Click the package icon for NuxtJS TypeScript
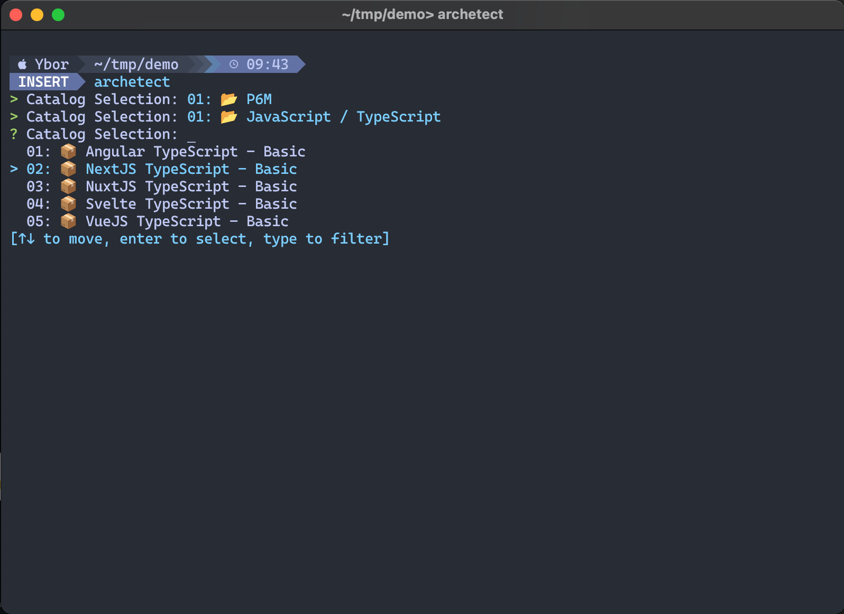The image size is (844, 614). pyautogui.click(x=68, y=187)
